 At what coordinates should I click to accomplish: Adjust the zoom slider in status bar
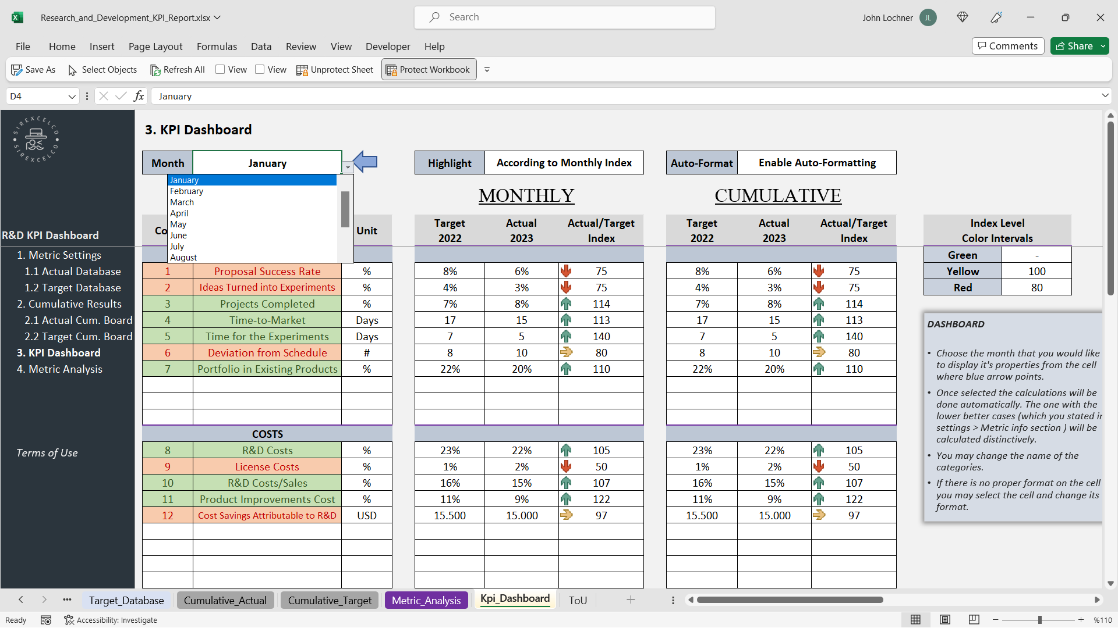(1039, 620)
